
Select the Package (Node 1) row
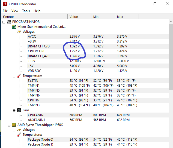tap(98, 144)
